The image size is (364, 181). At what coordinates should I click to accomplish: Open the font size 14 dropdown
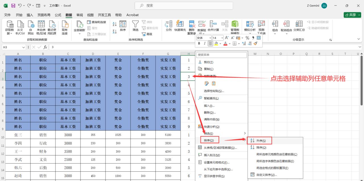click(222, 38)
